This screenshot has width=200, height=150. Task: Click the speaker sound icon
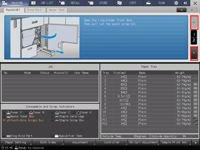(185, 3)
